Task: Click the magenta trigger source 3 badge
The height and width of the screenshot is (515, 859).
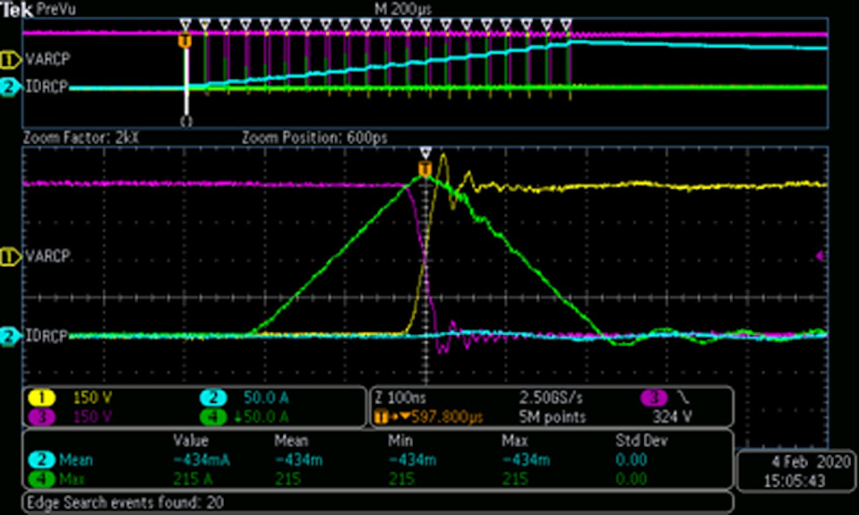Action: [x=654, y=398]
